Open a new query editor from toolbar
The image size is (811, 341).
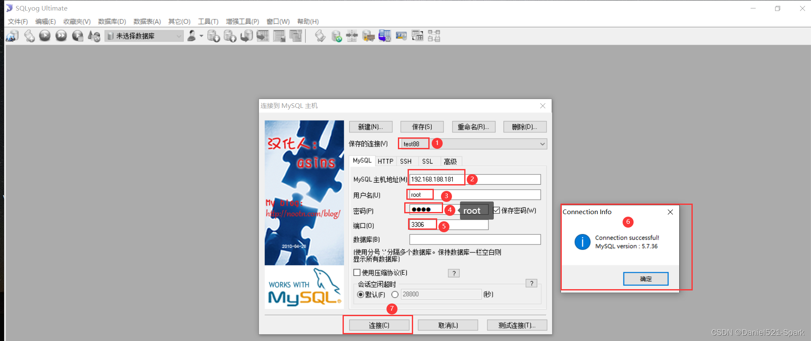[29, 36]
